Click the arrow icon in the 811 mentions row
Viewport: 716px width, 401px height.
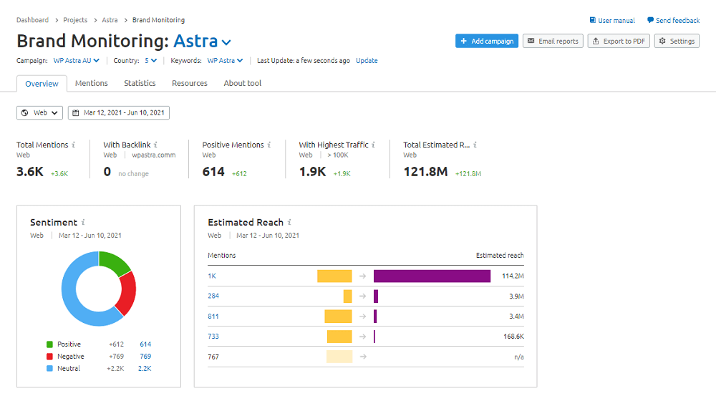pyautogui.click(x=362, y=316)
